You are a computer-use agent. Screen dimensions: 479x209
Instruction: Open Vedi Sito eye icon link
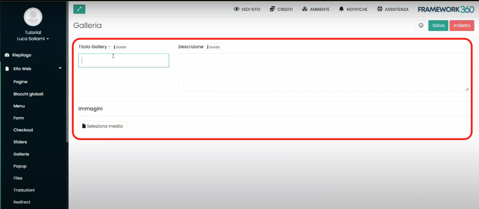[x=247, y=9]
